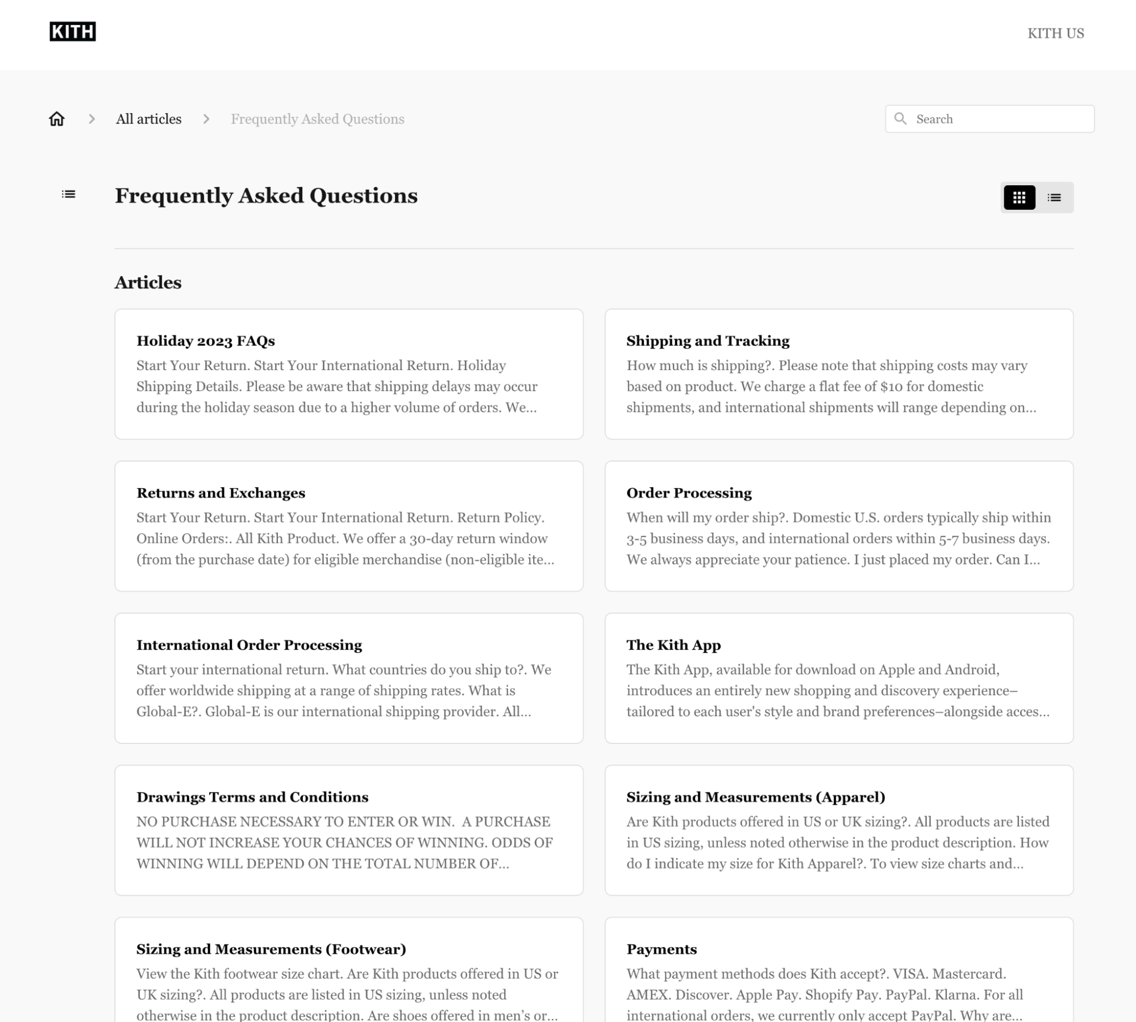The height and width of the screenshot is (1022, 1136).
Task: Toggle list view display mode
Action: pos(1054,197)
